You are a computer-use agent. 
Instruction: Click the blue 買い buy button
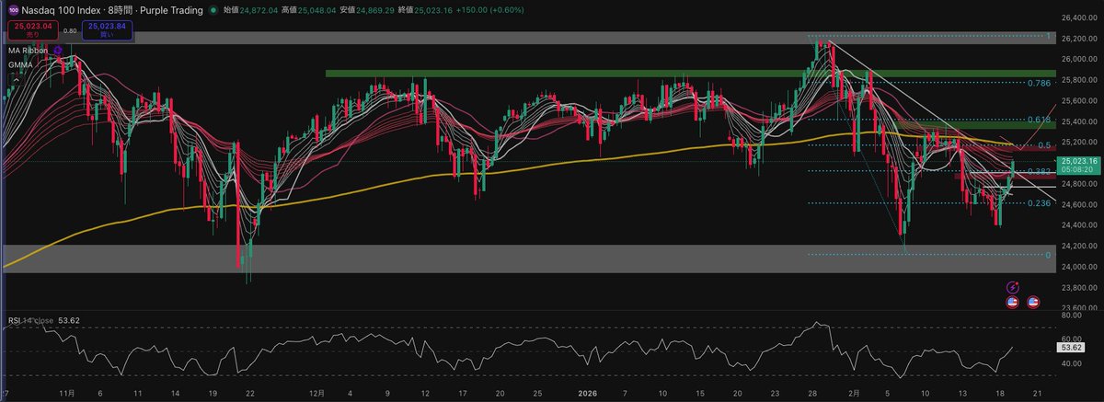[x=108, y=31]
